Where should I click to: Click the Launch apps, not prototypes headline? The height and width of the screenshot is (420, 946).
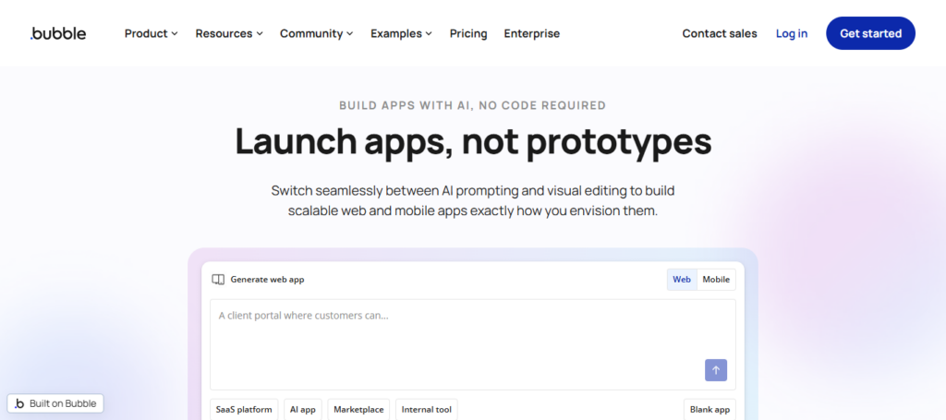coord(473,141)
